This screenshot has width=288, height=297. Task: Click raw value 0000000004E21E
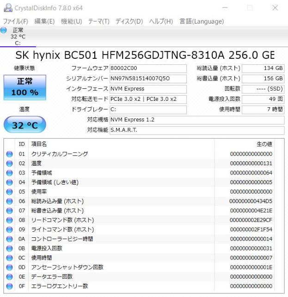(x=251, y=210)
